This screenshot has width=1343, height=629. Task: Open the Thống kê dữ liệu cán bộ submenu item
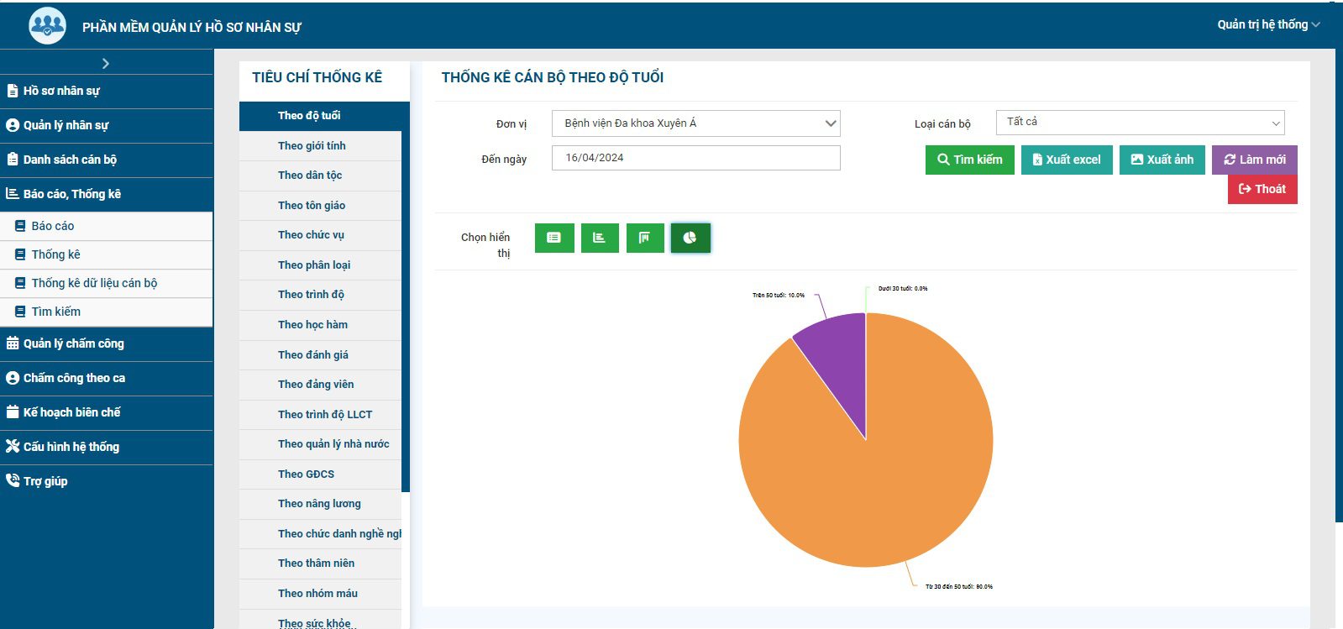coord(94,283)
